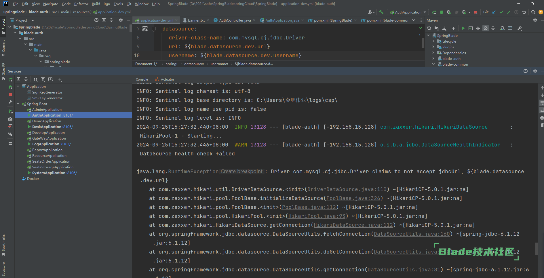Viewport: 544px width, 278px height.
Task: Click the Build Project hammer icon
Action: (x=381, y=12)
